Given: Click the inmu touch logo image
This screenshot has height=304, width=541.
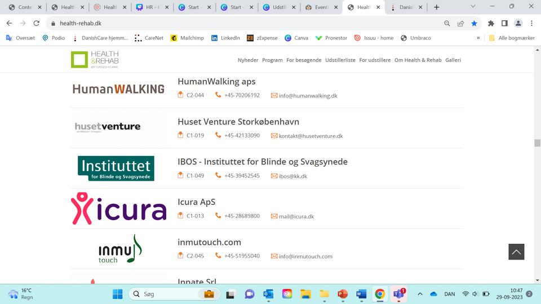Looking at the screenshot, I should (x=119, y=249).
